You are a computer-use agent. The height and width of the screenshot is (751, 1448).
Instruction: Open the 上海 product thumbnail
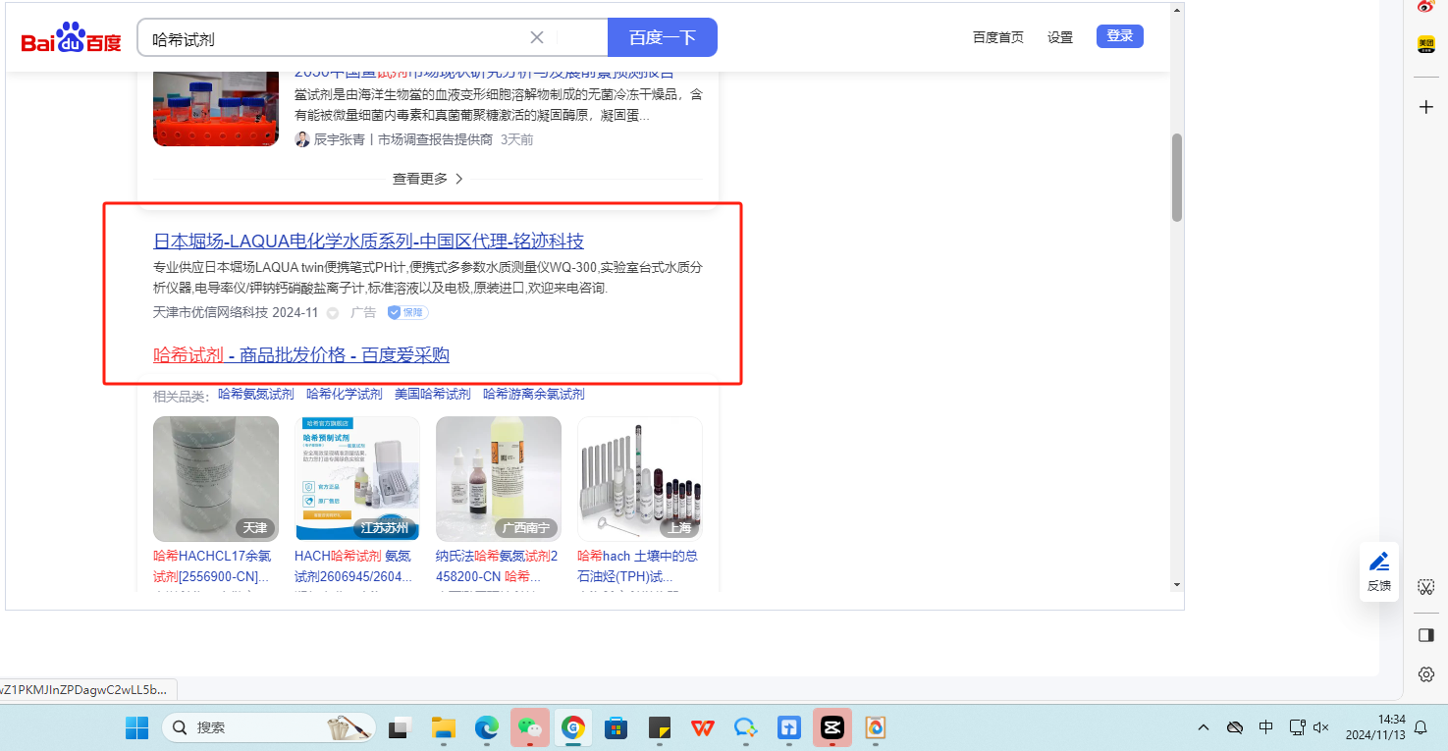640,479
